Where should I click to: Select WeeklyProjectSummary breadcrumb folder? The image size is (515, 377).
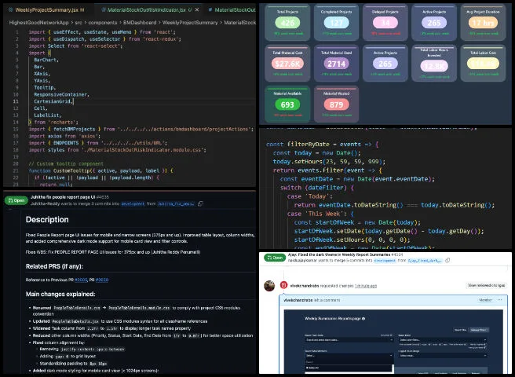pos(190,22)
